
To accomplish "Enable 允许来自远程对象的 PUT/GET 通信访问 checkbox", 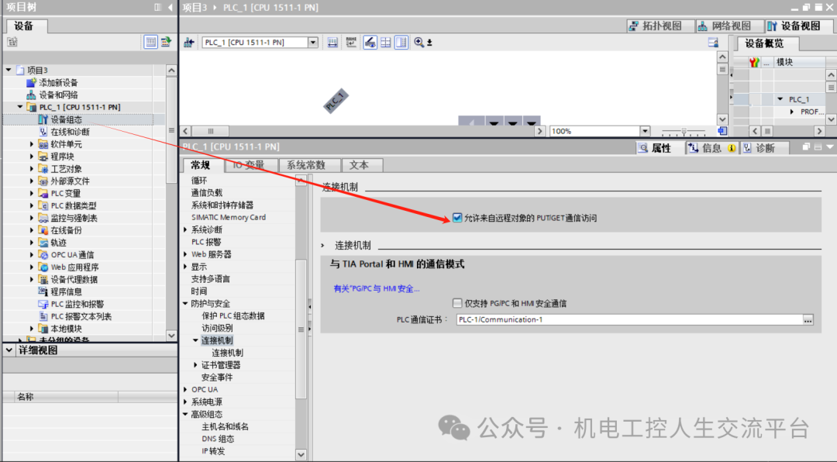I will pyautogui.click(x=457, y=217).
